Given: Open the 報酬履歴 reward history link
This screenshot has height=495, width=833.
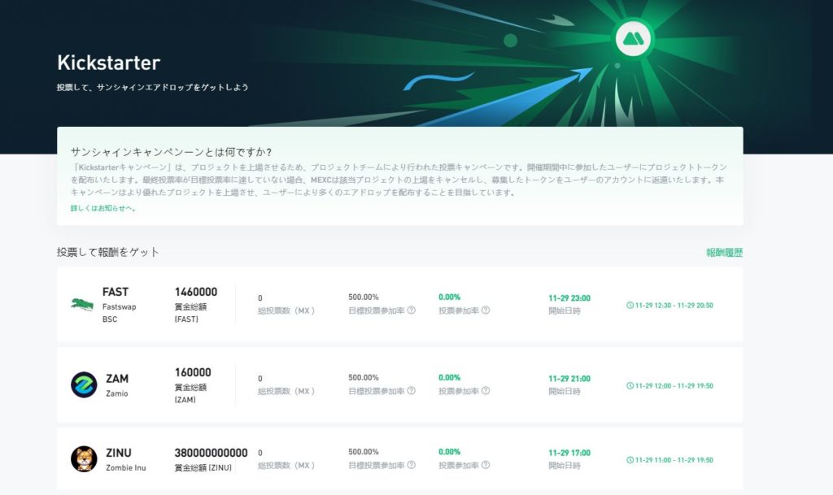Looking at the screenshot, I should click(724, 253).
